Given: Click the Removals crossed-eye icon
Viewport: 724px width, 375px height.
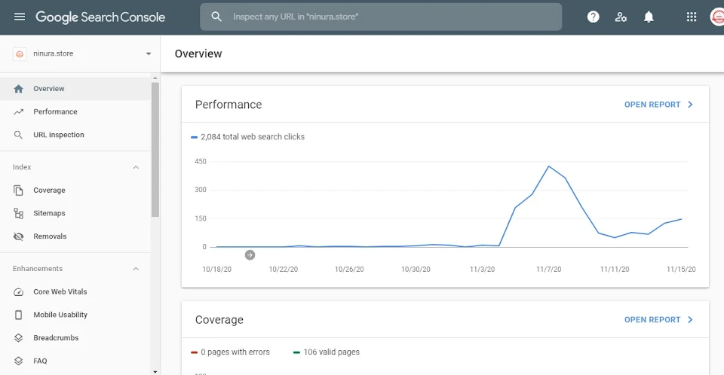Looking at the screenshot, I should coord(19,236).
